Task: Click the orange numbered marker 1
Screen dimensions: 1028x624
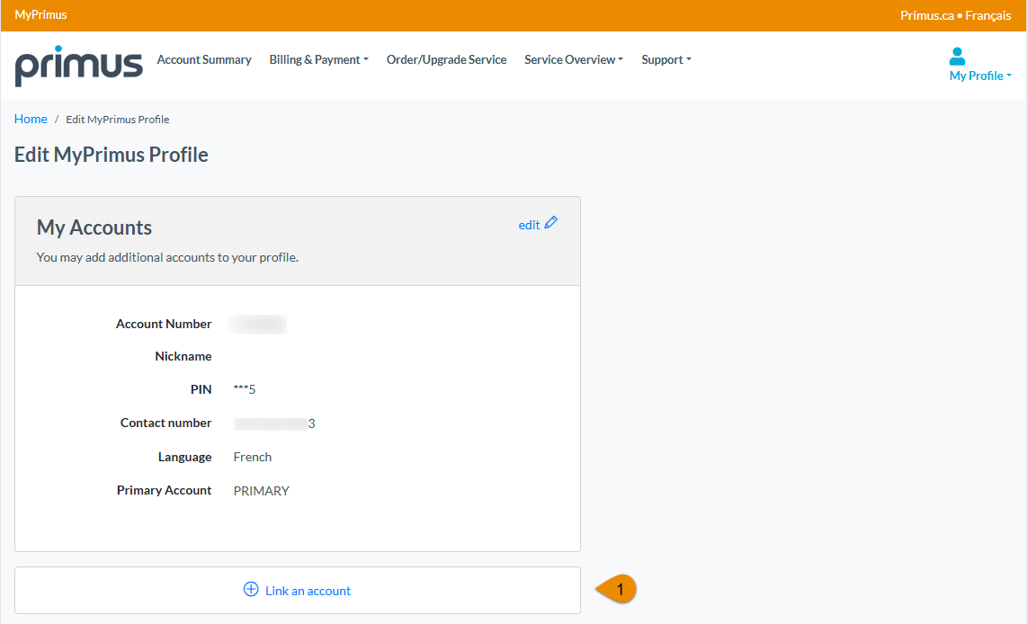Action: click(x=620, y=588)
